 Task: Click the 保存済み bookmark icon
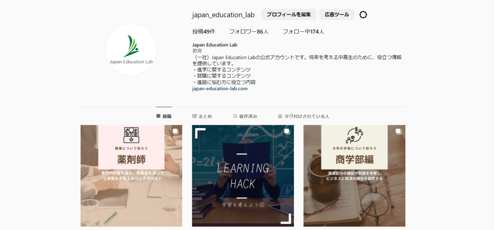[x=235, y=116]
